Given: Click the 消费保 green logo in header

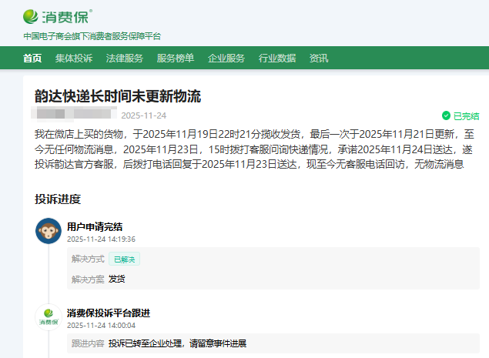Looking at the screenshot, I should pyautogui.click(x=58, y=16).
